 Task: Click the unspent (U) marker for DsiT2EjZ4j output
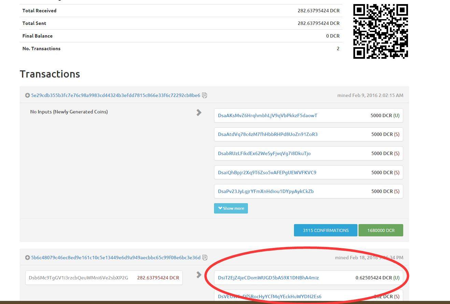[x=396, y=278]
